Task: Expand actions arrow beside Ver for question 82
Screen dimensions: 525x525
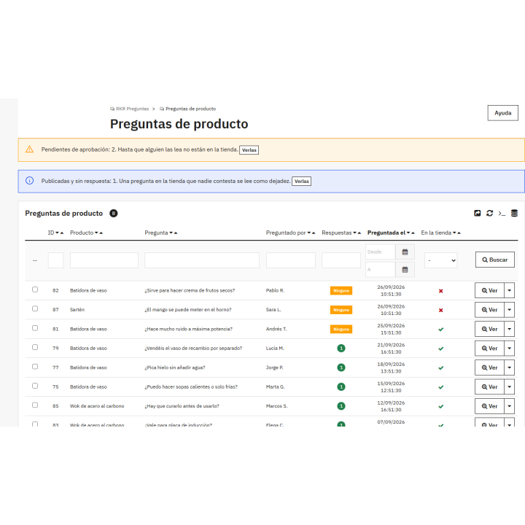Action: (x=509, y=290)
